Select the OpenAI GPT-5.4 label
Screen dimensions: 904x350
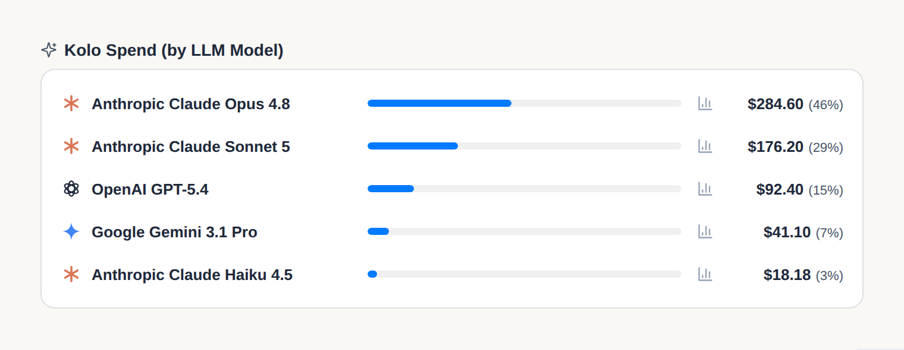click(150, 190)
